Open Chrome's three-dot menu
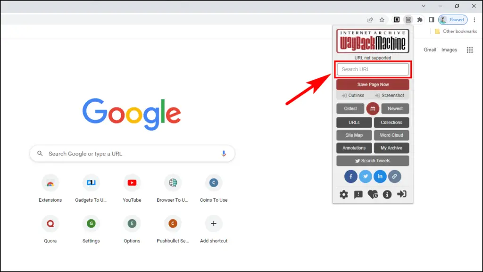Screen dimensions: 483x272 475,20
